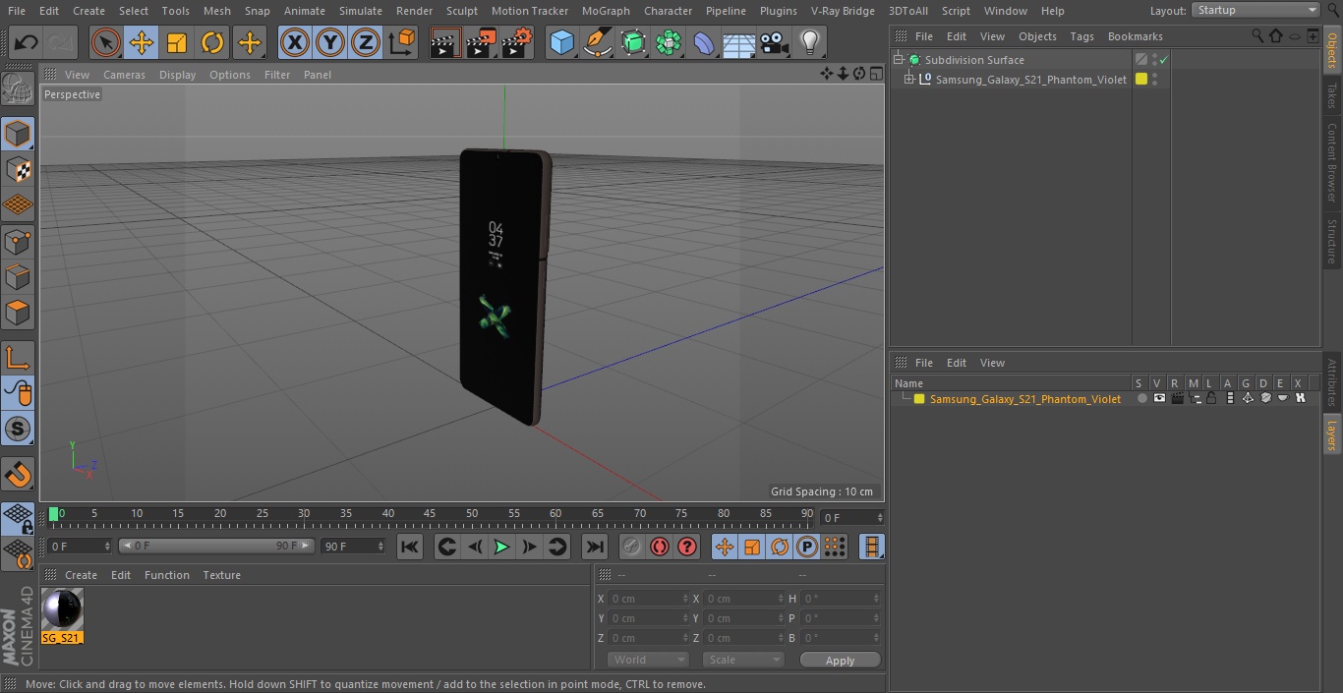Toggle Solo dot for Samsung layer

point(1141,399)
